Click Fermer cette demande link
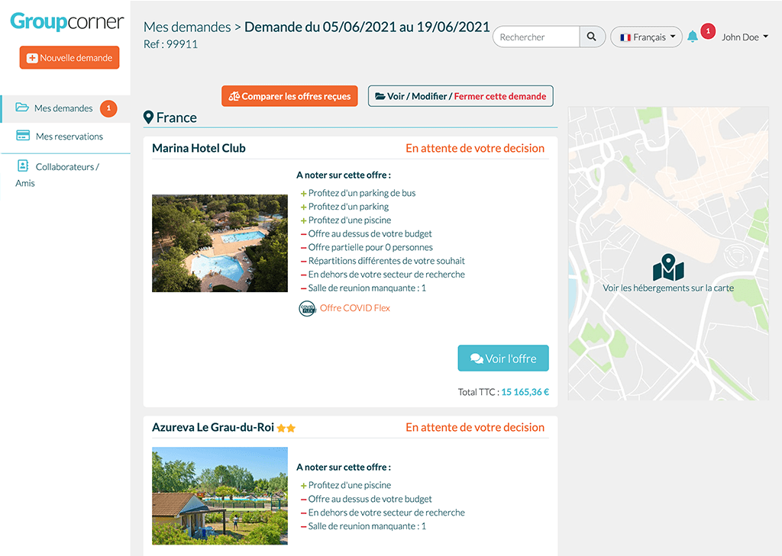 click(x=499, y=96)
